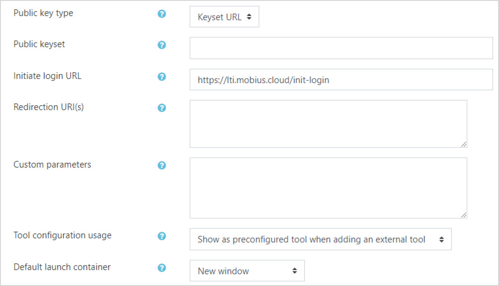
Task: Open help for Public key type
Action: pos(162,14)
